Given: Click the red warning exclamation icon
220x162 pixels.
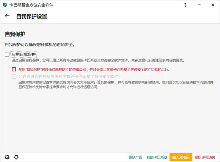Looking at the screenshot, I should pyautogui.click(x=14, y=69).
